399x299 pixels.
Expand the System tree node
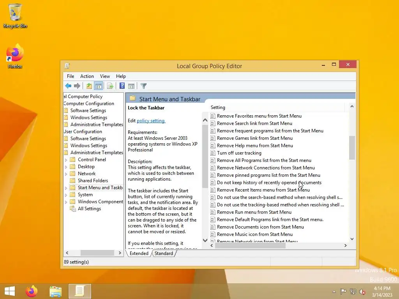tap(66, 195)
